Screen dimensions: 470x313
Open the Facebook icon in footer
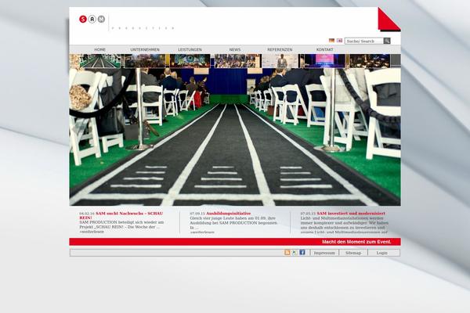point(302,253)
